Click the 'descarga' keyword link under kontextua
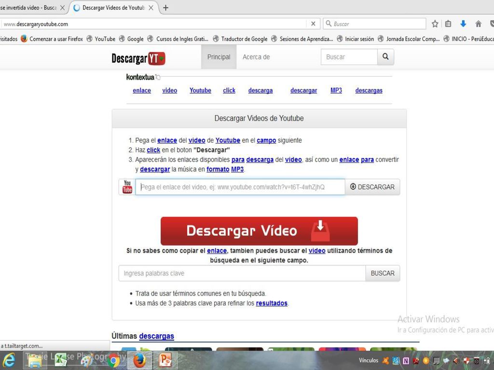Screen dimensions: 494x370 [x=261, y=91]
